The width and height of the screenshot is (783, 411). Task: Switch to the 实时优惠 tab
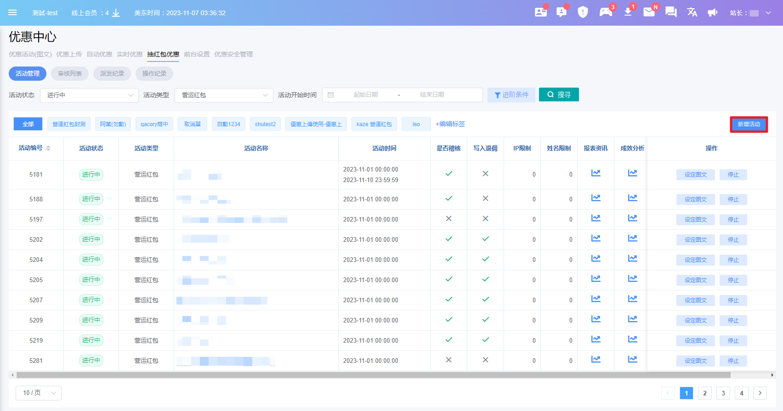(130, 54)
